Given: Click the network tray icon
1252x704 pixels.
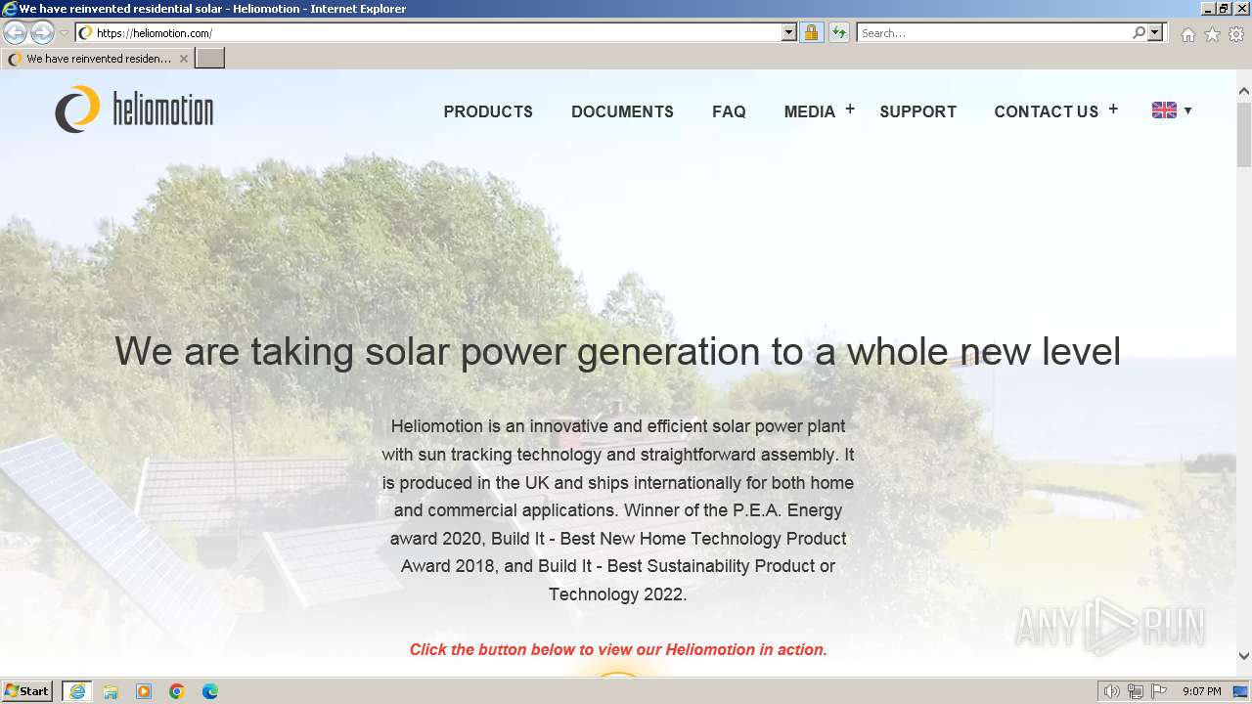Looking at the screenshot, I should (x=1136, y=691).
